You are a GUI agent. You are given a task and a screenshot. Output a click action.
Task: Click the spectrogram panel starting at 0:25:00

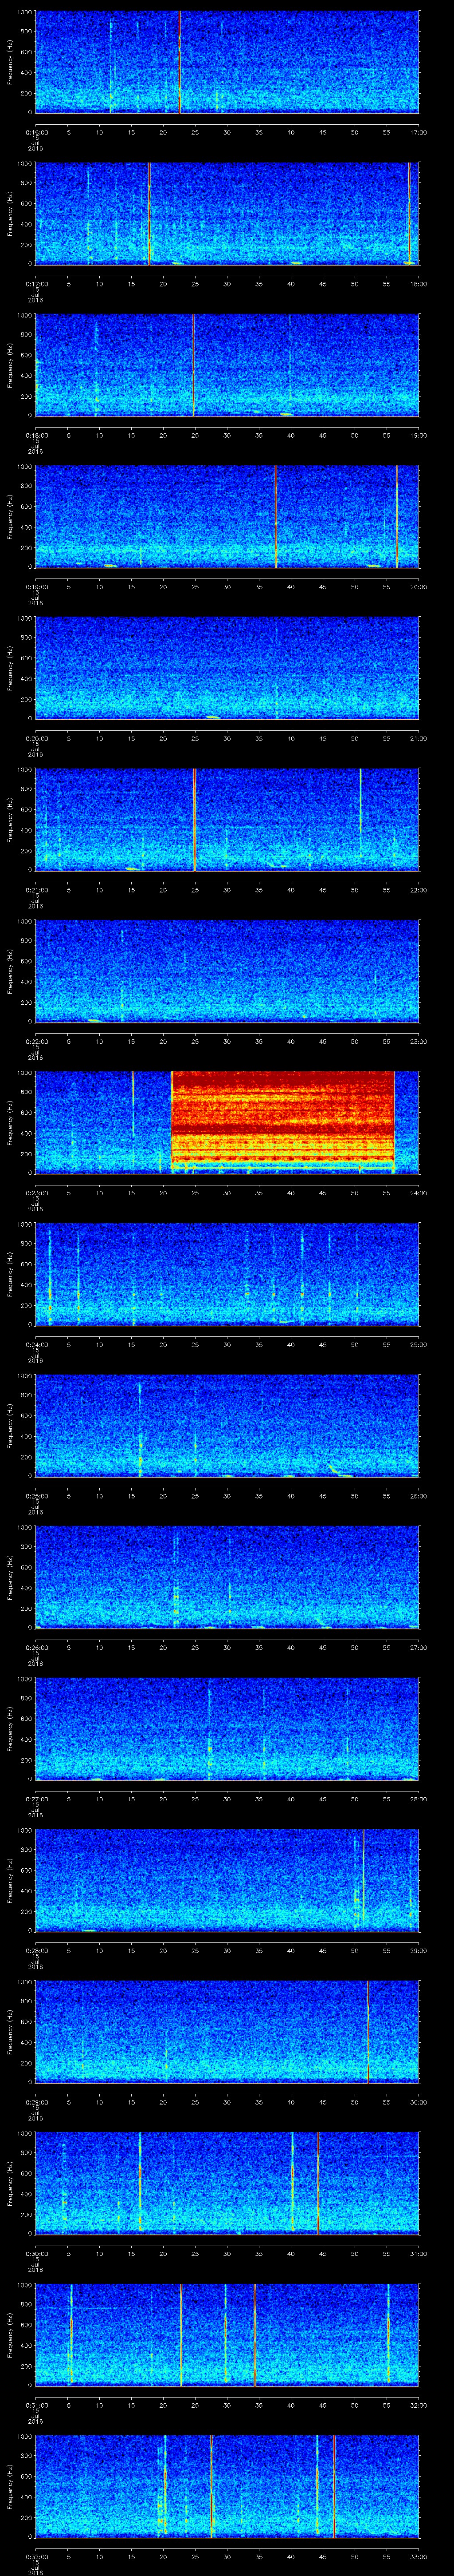(x=227, y=1425)
